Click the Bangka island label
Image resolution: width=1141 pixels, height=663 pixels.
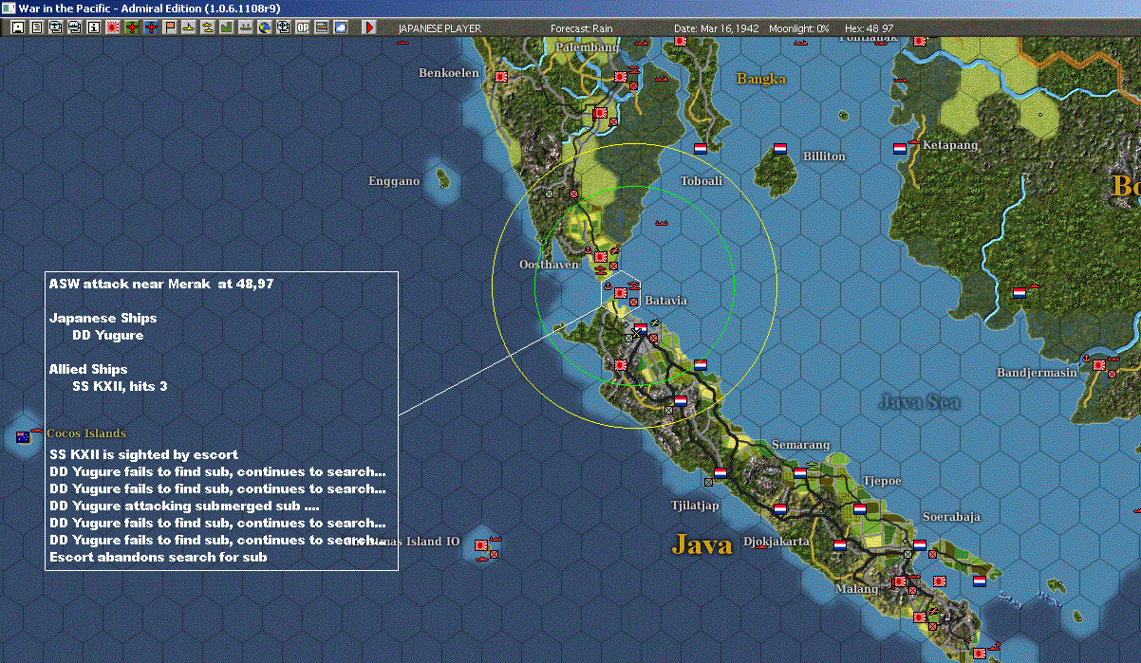click(761, 79)
